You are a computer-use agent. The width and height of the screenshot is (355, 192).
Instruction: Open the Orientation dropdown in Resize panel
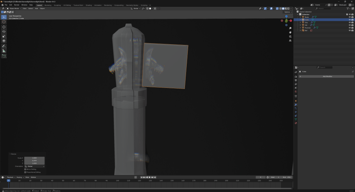(34, 166)
